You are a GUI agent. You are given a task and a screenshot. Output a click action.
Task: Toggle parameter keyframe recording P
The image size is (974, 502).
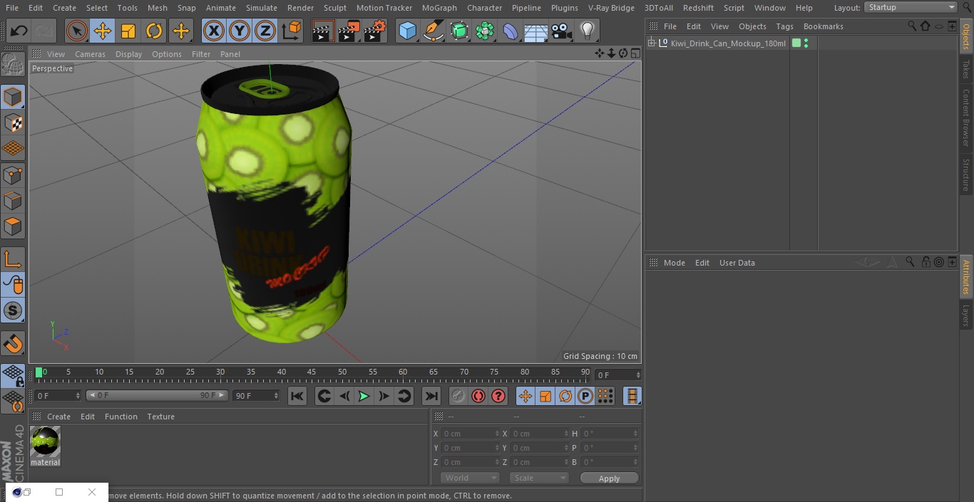tap(585, 396)
